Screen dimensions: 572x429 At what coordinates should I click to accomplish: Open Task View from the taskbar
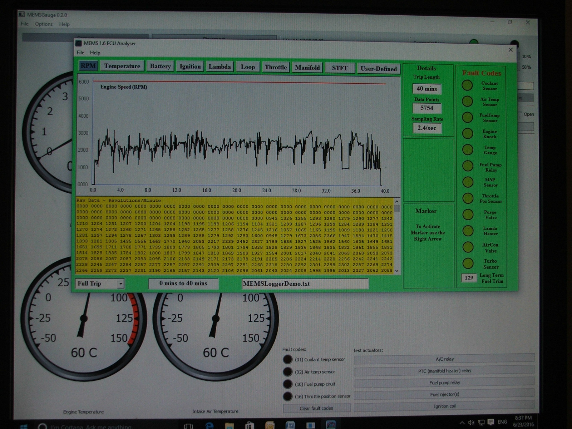(x=188, y=425)
